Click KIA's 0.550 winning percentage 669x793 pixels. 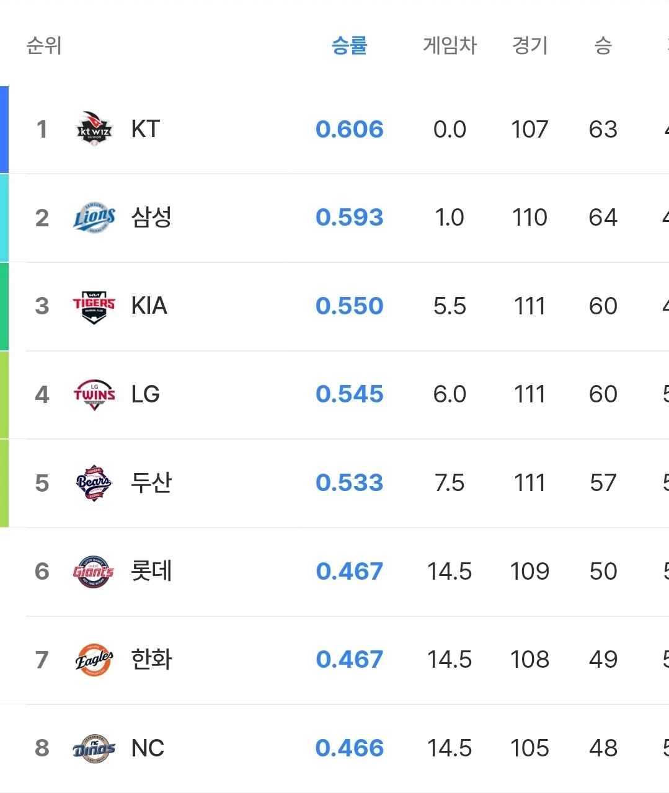[350, 306]
